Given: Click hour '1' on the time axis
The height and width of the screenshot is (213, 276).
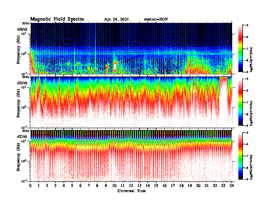Looking at the screenshot, I should point(39,186).
